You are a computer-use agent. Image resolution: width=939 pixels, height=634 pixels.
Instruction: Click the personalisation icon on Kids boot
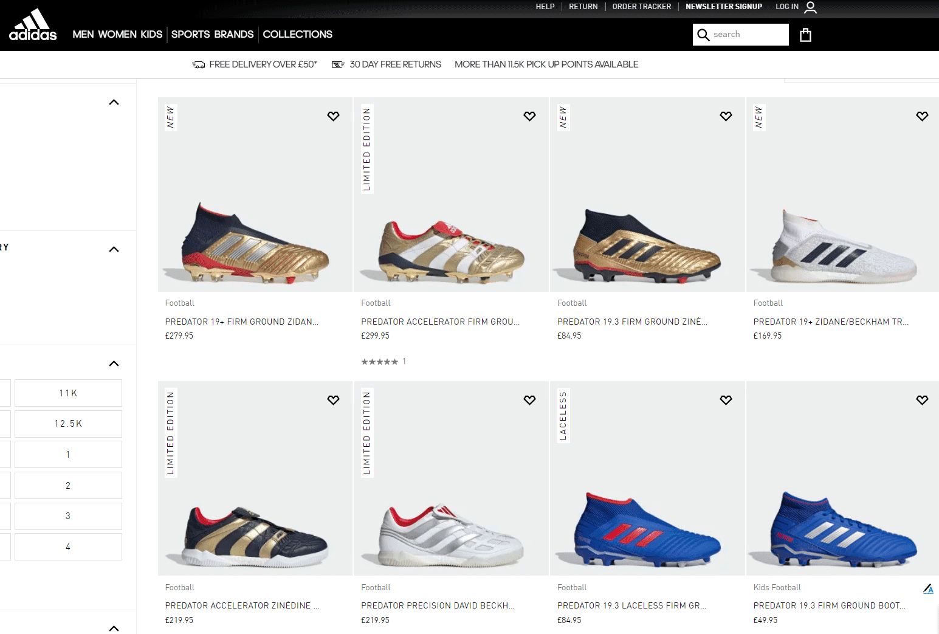pyautogui.click(x=928, y=588)
